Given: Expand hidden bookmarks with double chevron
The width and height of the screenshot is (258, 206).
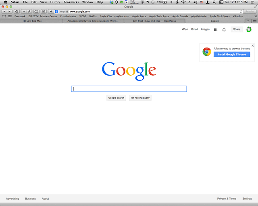Looking at the screenshot, I should (x=256, y=16).
